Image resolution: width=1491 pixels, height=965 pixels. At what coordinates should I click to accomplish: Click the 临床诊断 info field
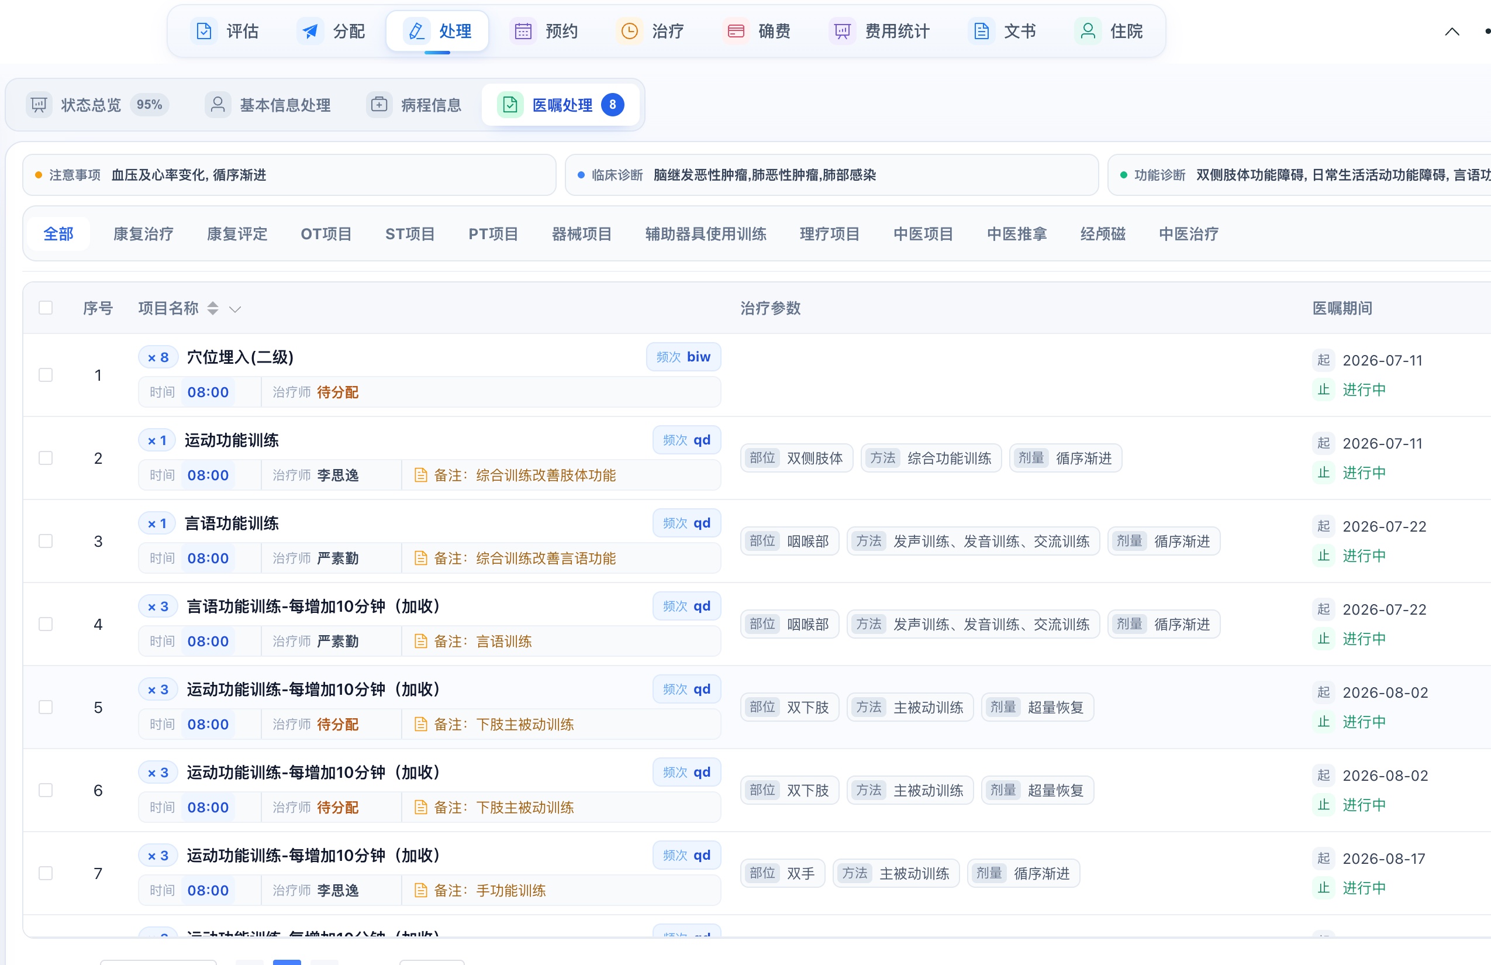pyautogui.click(x=831, y=175)
